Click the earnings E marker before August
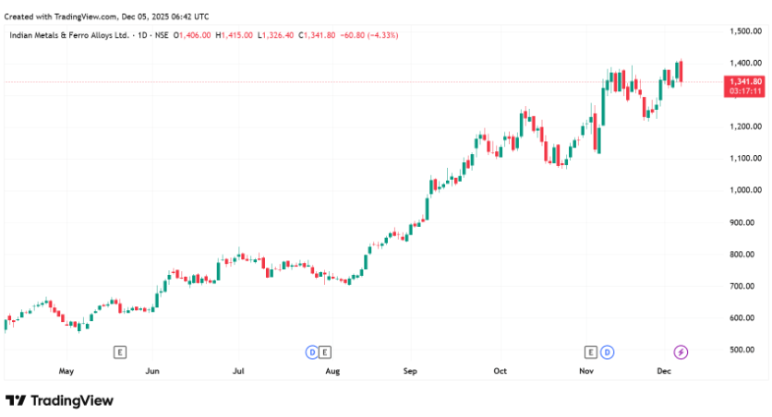Screen dimensions: 772x417 (x=325, y=351)
